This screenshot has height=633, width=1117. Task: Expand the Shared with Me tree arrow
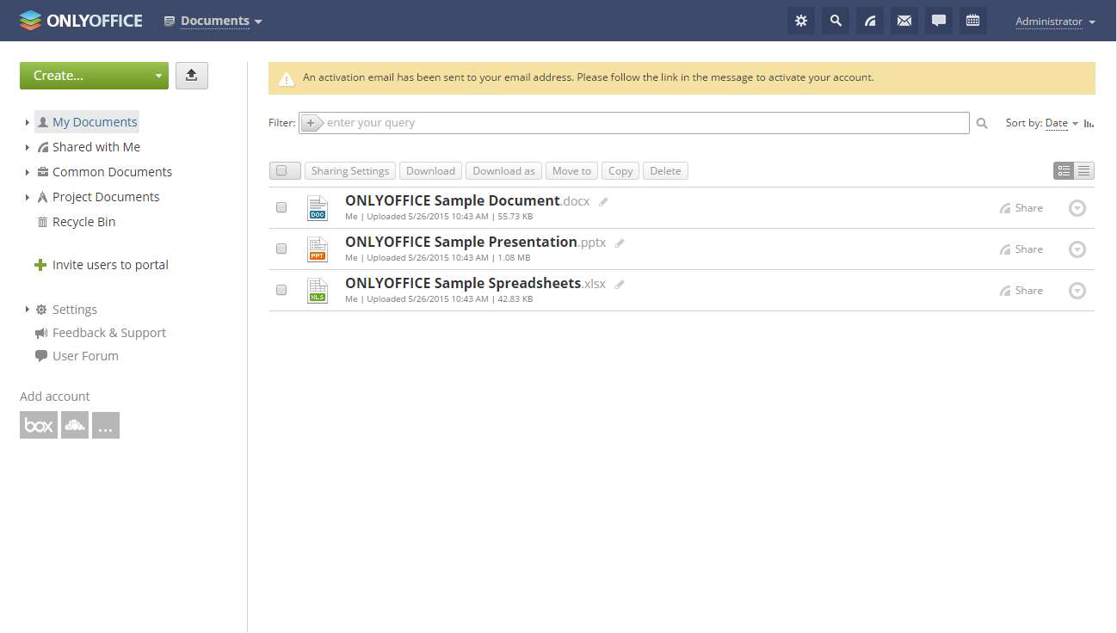point(28,148)
